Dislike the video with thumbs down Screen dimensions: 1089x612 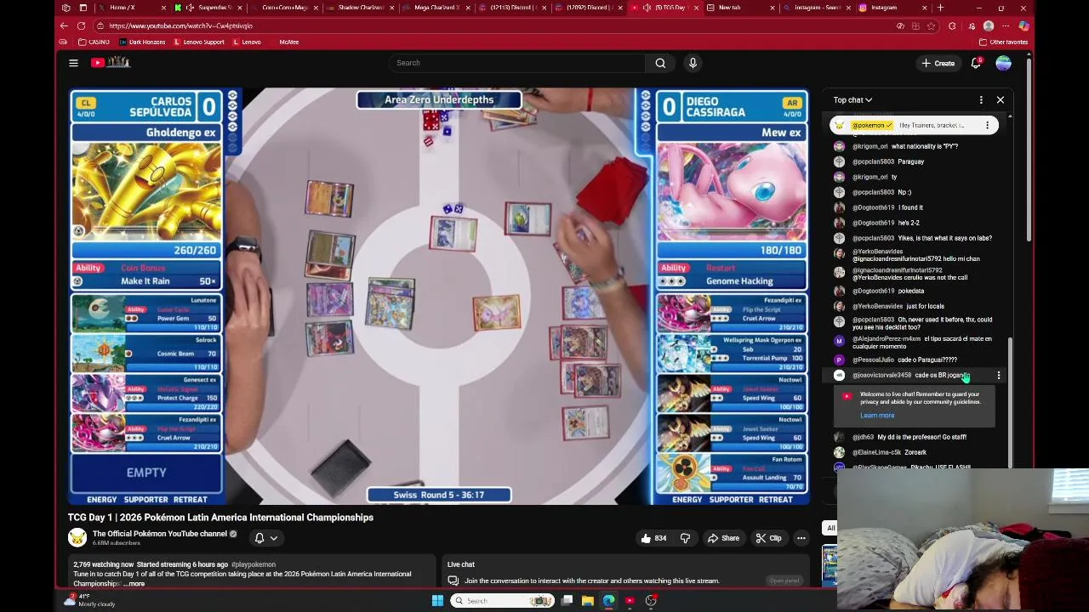(x=685, y=538)
